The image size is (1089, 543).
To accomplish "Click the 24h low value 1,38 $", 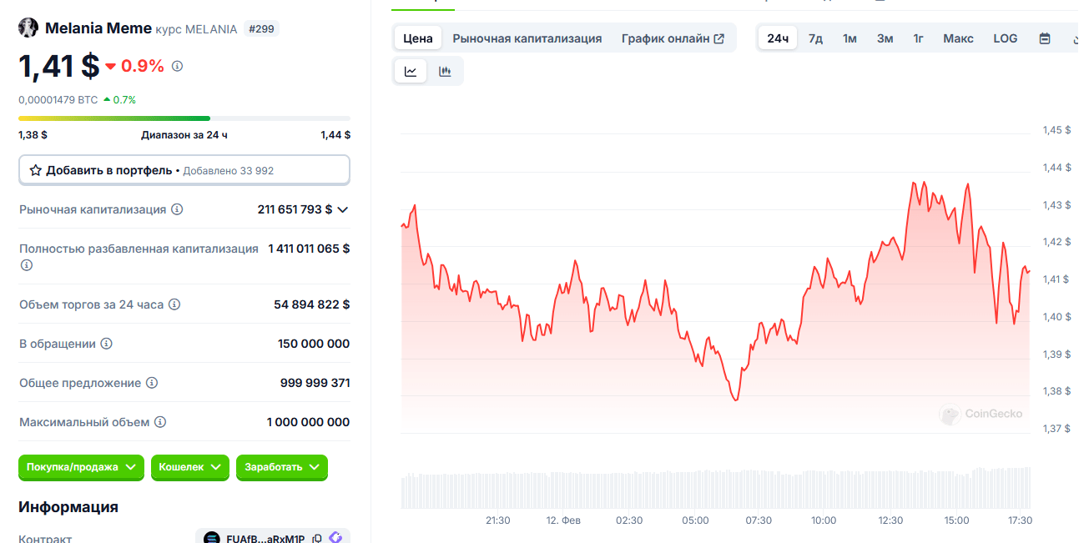I will (33, 134).
